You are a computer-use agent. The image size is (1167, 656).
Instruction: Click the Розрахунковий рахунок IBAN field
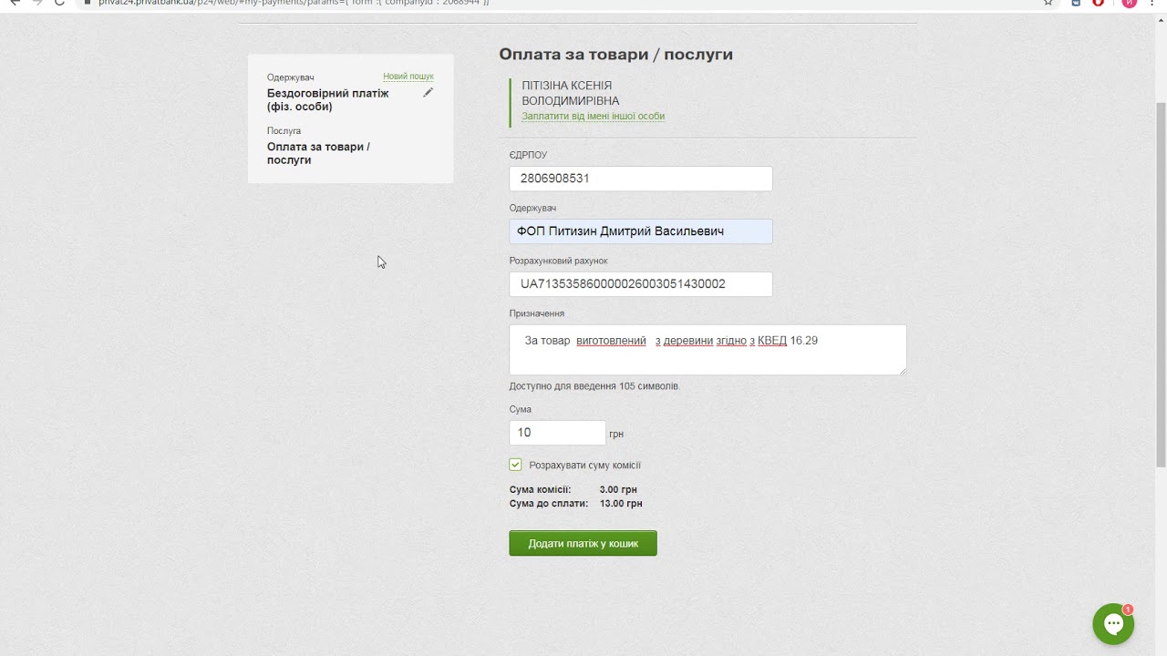coord(641,284)
